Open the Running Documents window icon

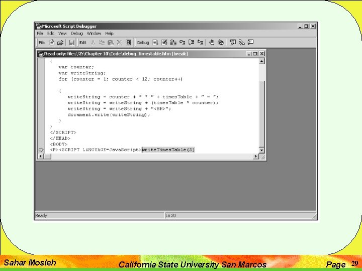click(233, 42)
